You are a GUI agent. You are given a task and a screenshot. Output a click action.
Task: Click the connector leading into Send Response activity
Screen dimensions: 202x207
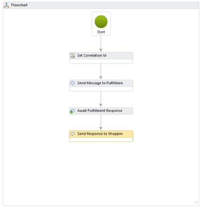[101, 122]
